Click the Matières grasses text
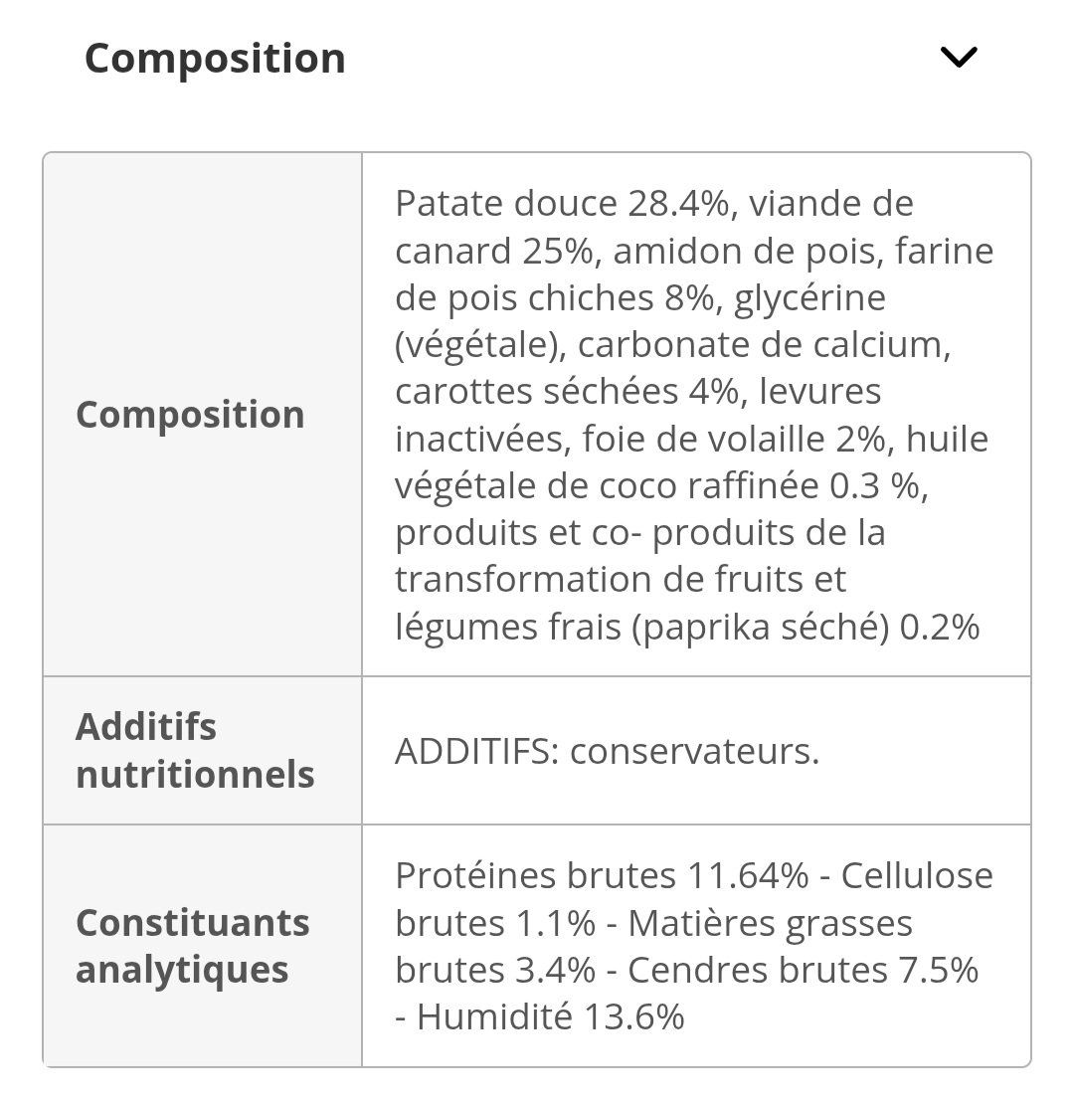The image size is (1074, 1104). pyautogui.click(x=770, y=923)
